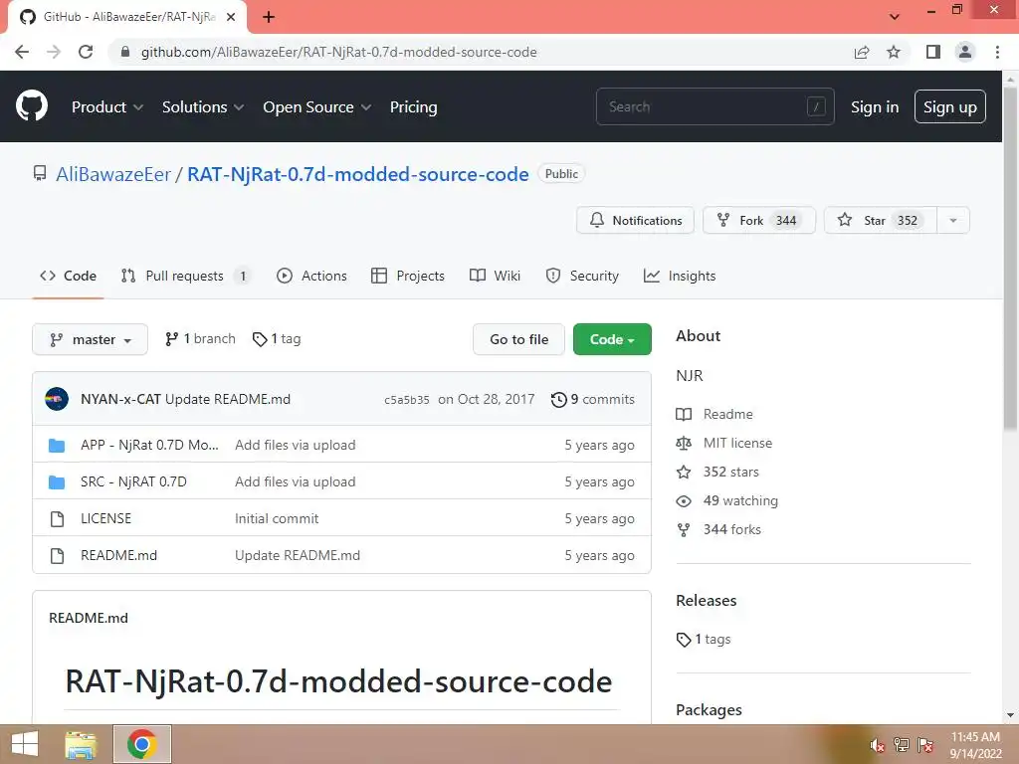
Task: Click the Go to file button
Action: [518, 339]
